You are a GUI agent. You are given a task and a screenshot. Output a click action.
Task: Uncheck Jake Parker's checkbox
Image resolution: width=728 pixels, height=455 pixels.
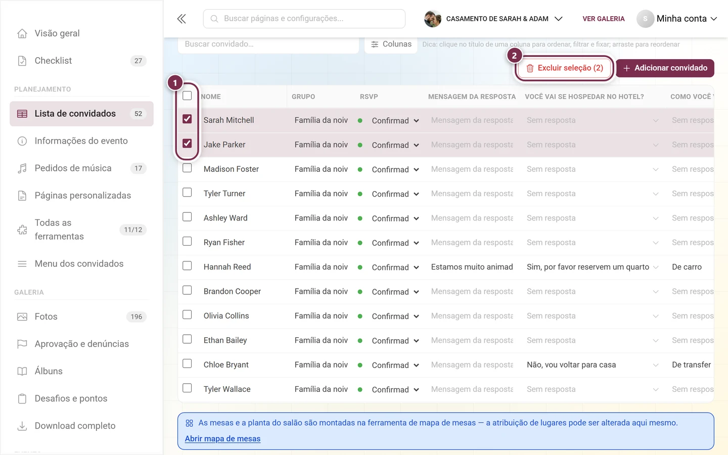tap(187, 143)
